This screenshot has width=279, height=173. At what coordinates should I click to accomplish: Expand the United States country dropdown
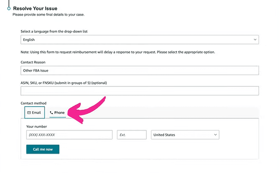[x=185, y=135]
